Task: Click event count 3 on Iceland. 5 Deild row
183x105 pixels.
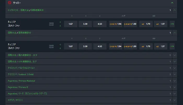Action: (170, 74)
